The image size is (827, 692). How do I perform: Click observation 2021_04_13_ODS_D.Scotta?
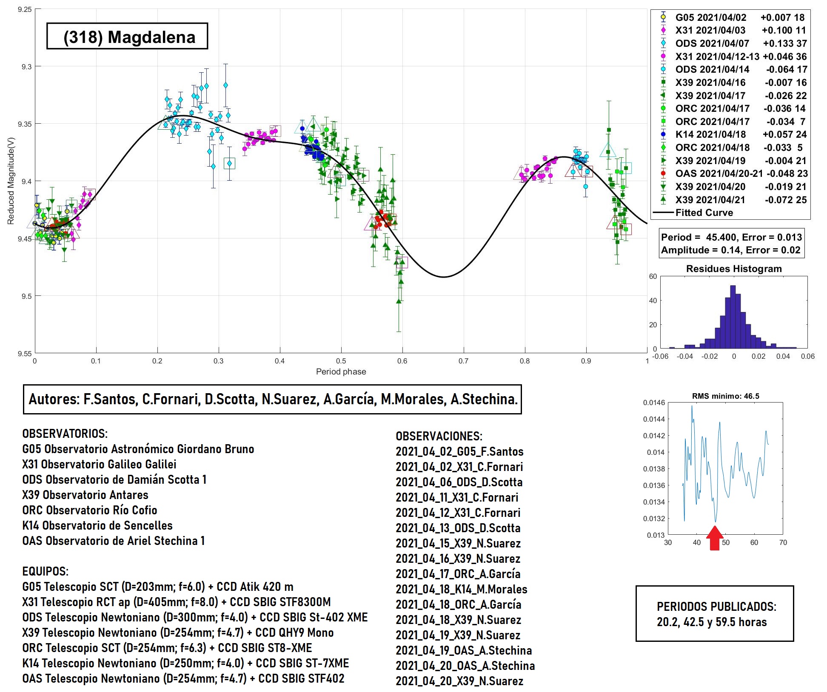tap(458, 528)
